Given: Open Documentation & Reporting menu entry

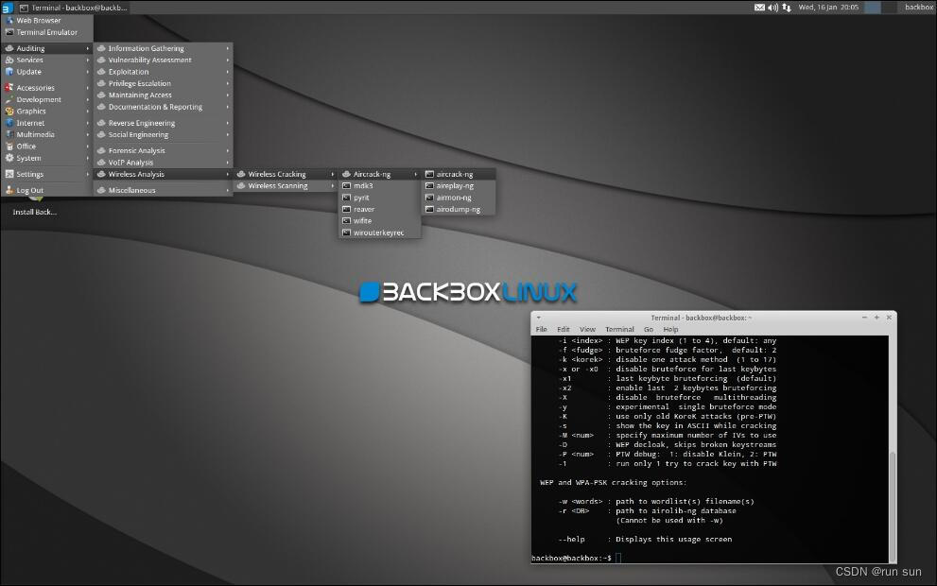Looking at the screenshot, I should [164, 107].
